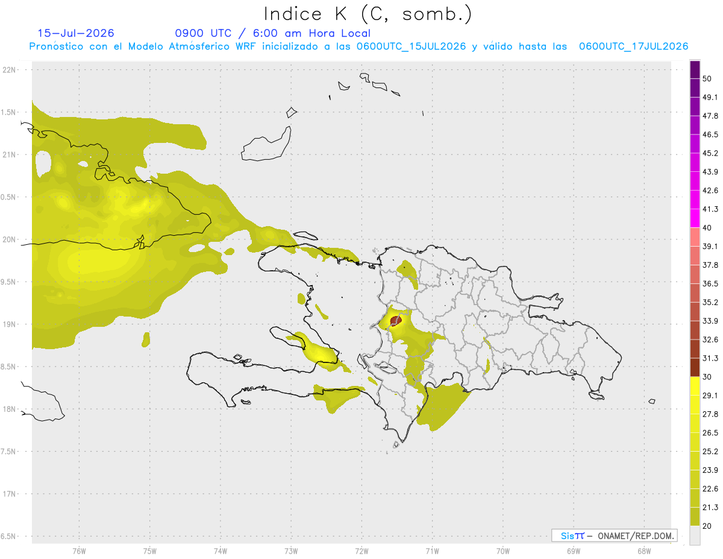Click the 'Indice K (C, somb.)' title
723x559 pixels.
pos(368,14)
